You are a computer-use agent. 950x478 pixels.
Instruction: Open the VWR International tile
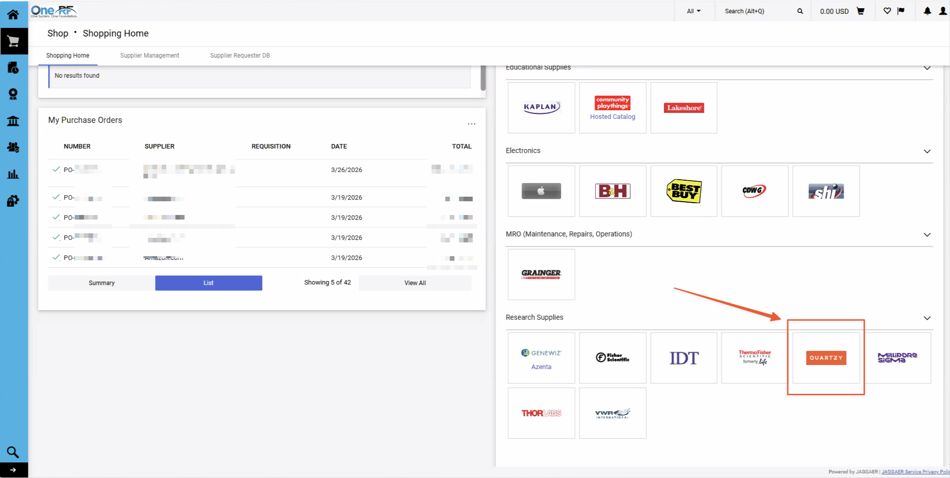[x=613, y=413]
